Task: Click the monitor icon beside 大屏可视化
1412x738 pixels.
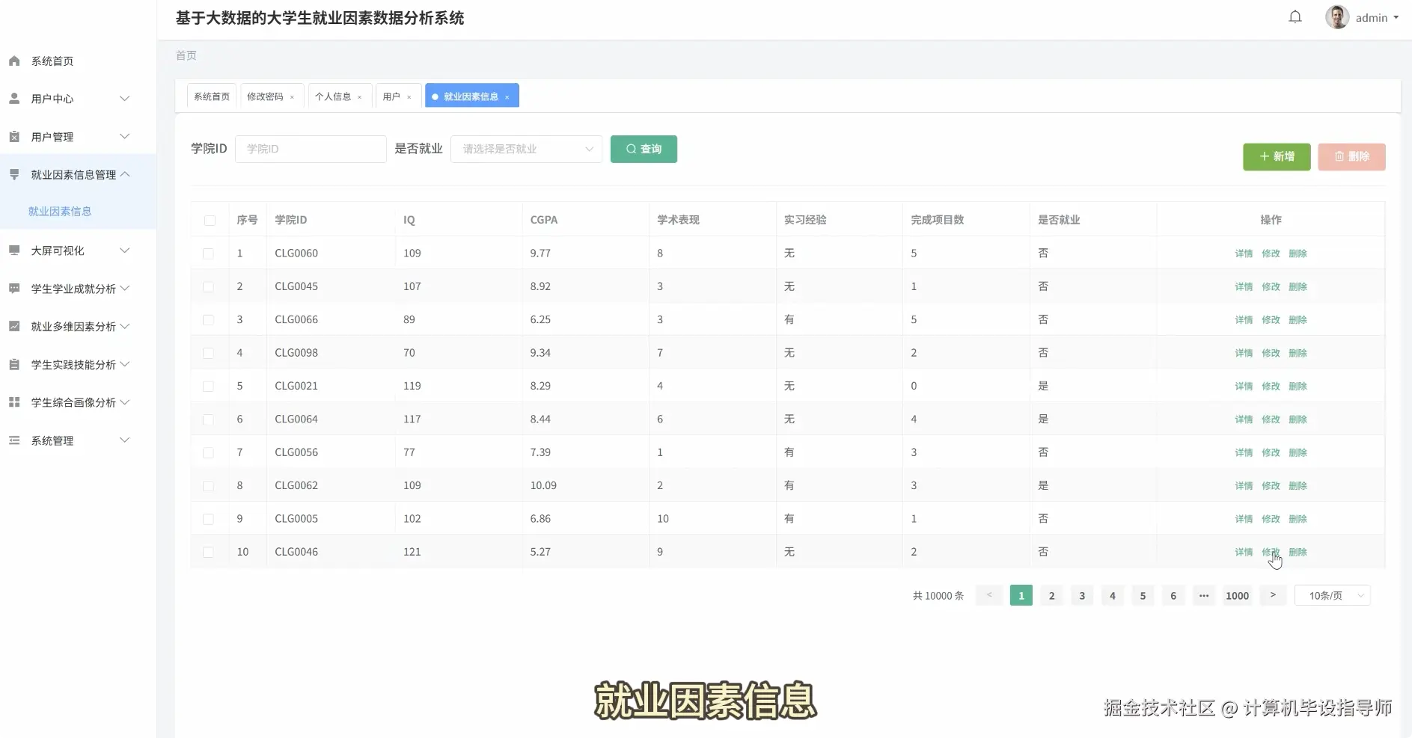Action: 14,250
